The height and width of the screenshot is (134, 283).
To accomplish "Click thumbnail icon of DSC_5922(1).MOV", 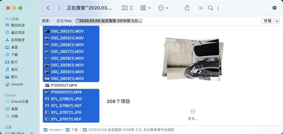I will coord(47,31).
